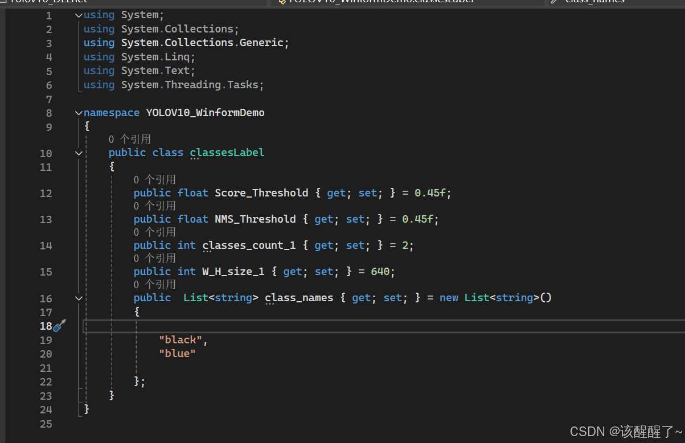Click the "black" string literal
685x443 pixels.
coord(181,340)
